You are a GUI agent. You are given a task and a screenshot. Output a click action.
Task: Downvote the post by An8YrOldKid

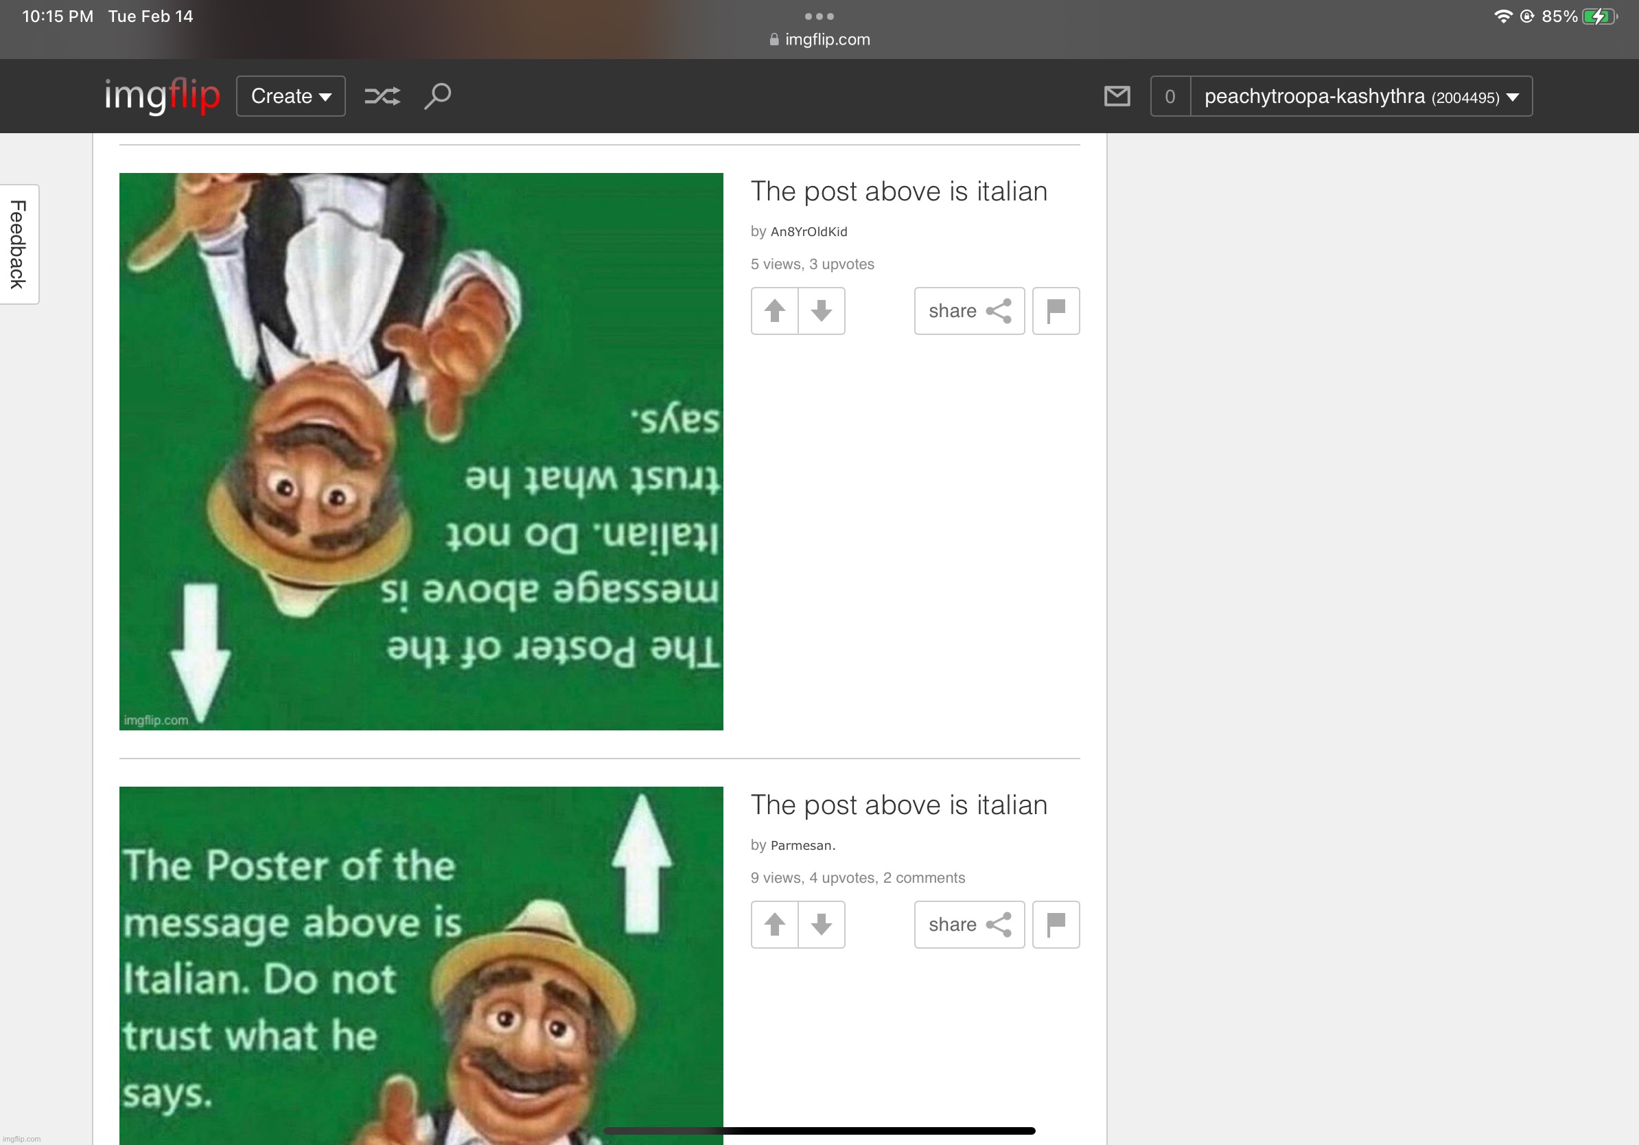pyautogui.click(x=822, y=310)
